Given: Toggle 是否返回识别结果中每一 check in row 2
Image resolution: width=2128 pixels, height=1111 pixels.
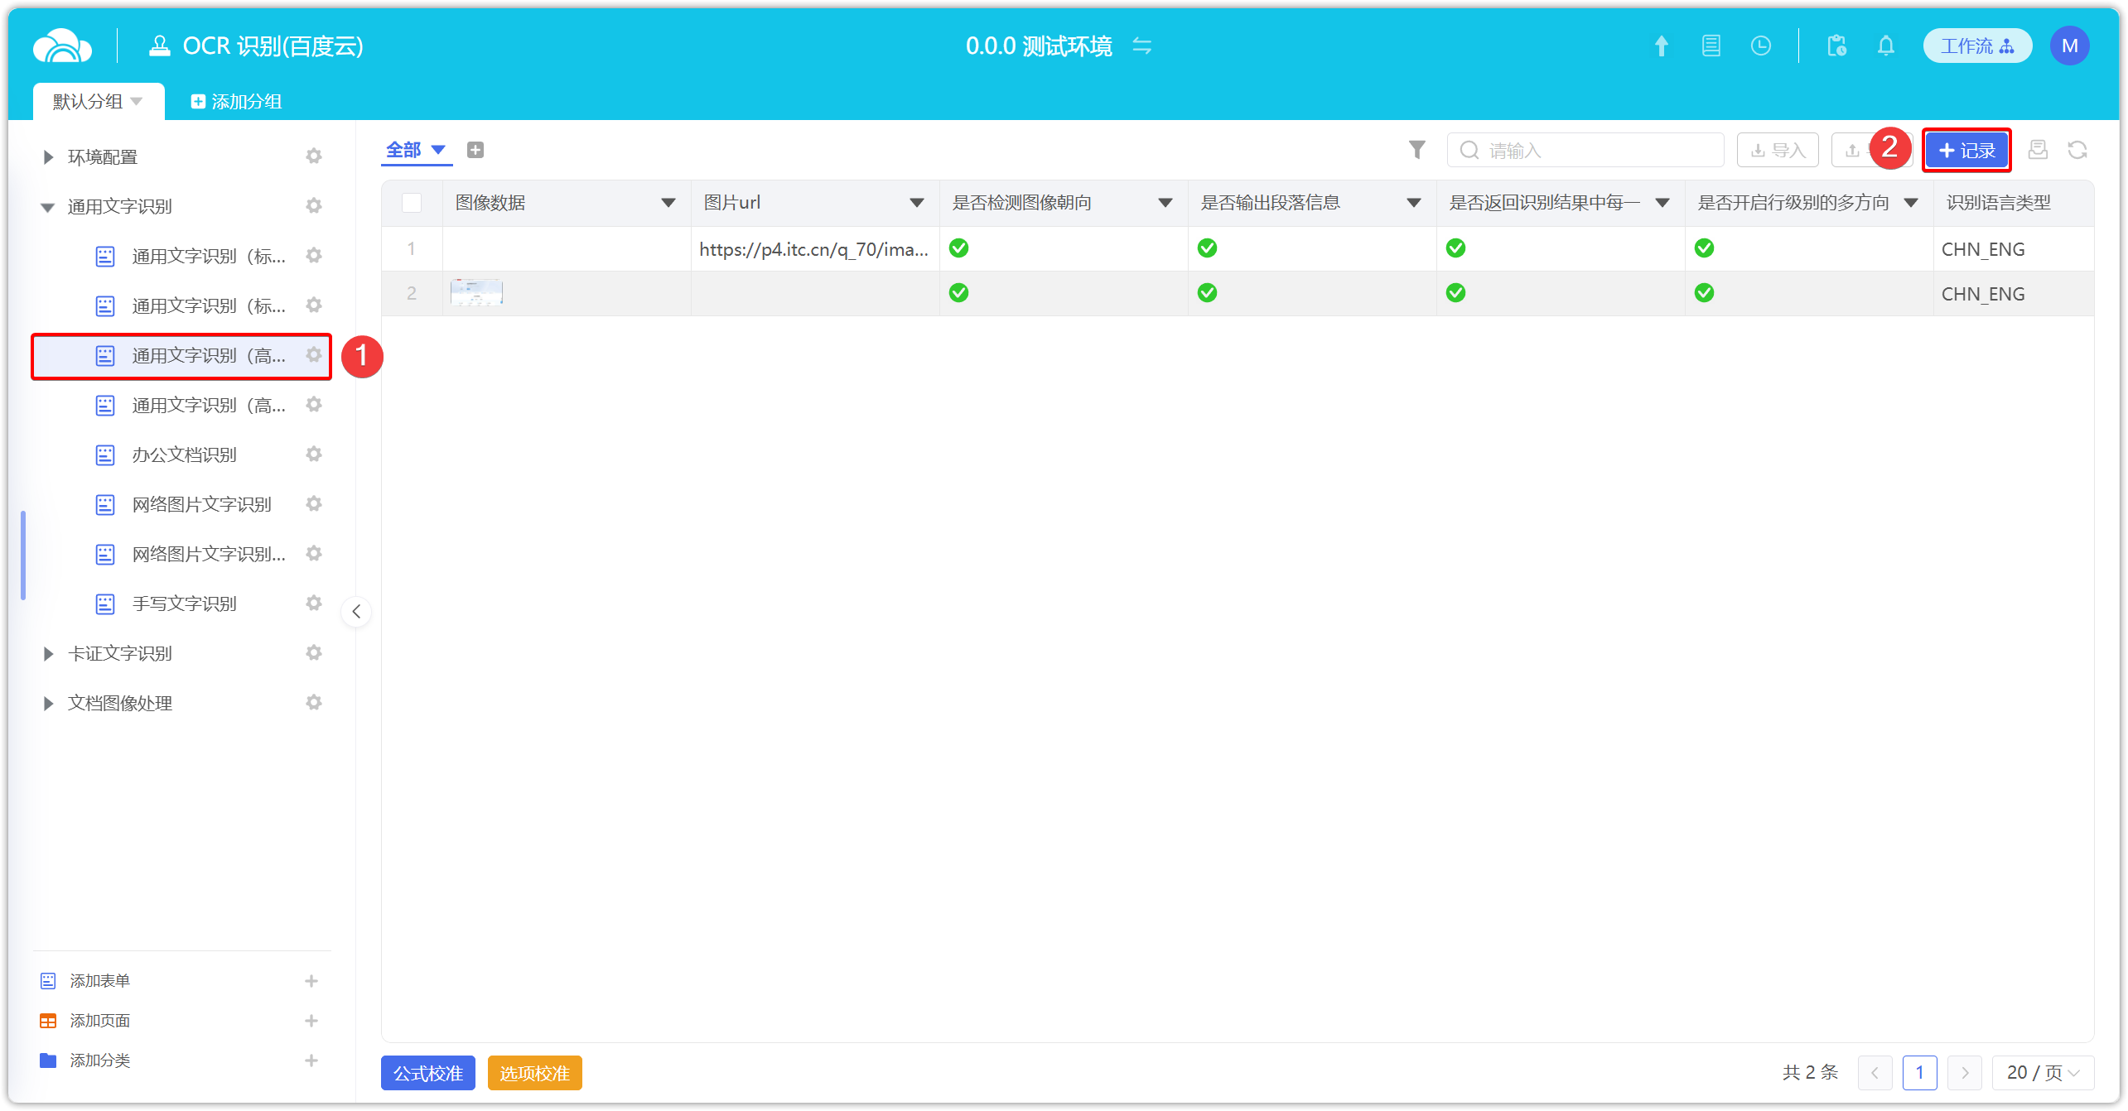Looking at the screenshot, I should 1456,293.
